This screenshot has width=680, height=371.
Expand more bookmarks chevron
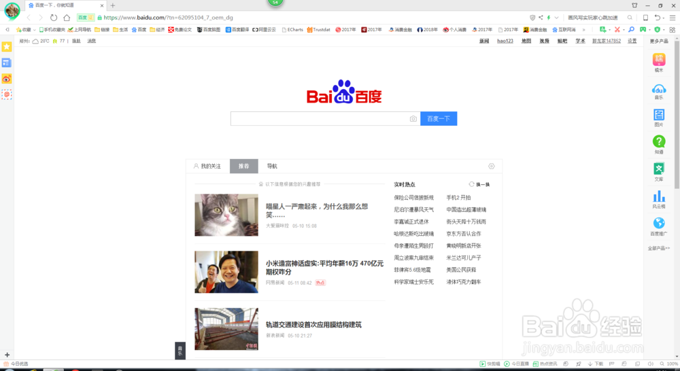(583, 30)
